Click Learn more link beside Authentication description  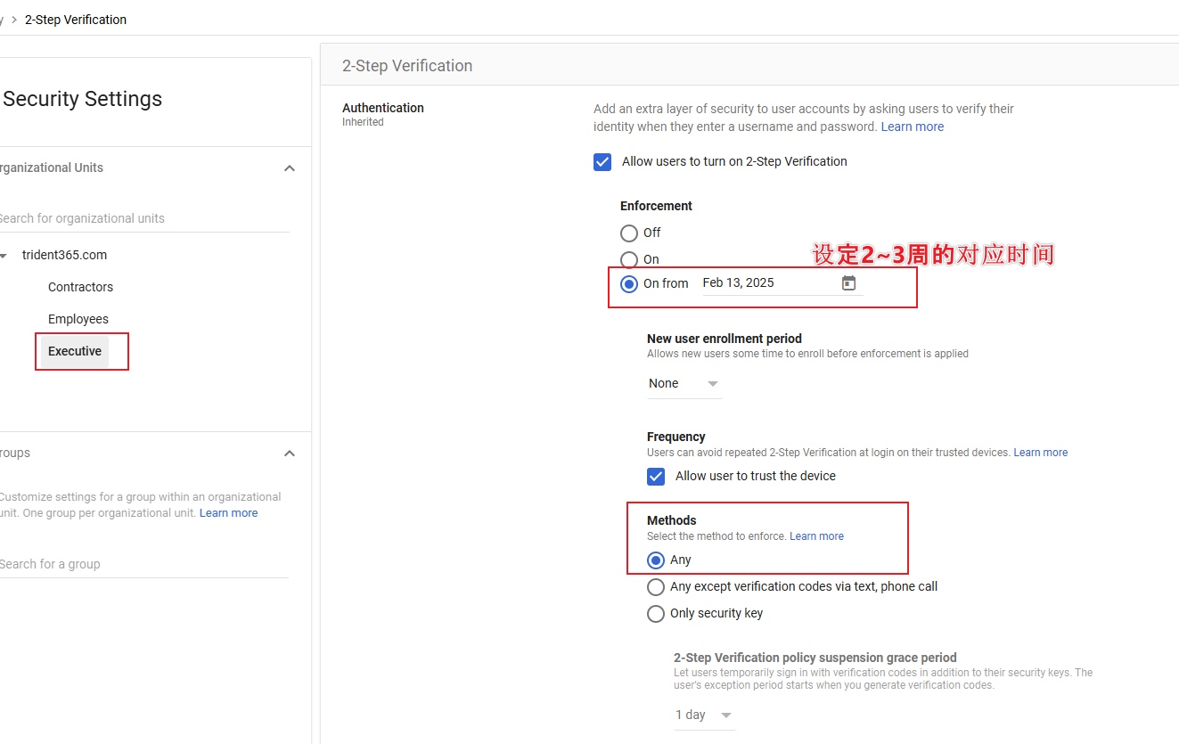coord(912,127)
